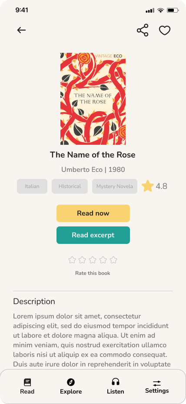
Task: Open the Read tab book icon
Action: pyautogui.click(x=27, y=382)
